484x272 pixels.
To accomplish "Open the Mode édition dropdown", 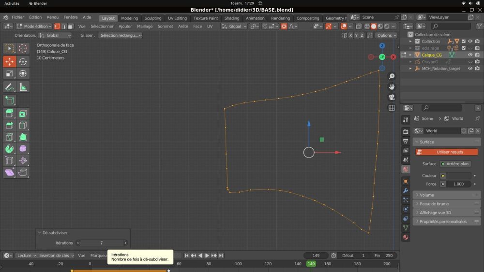I will 34,27.
